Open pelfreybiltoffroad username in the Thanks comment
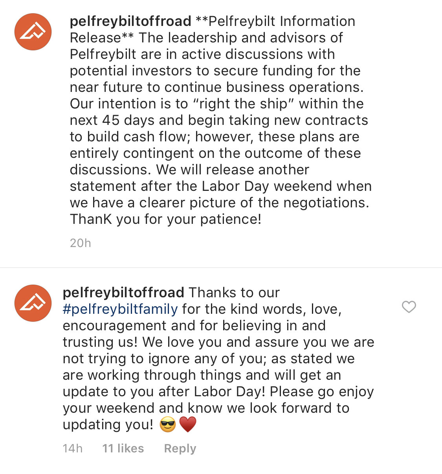This screenshot has height=474, width=442. point(123,293)
